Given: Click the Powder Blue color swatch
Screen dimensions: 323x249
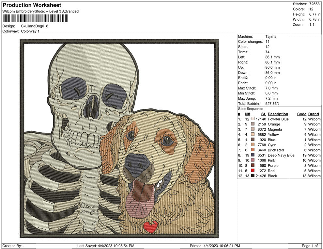Looking at the screenshot, I should coord(252,119).
